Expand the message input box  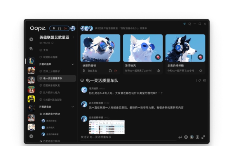pos(203,137)
